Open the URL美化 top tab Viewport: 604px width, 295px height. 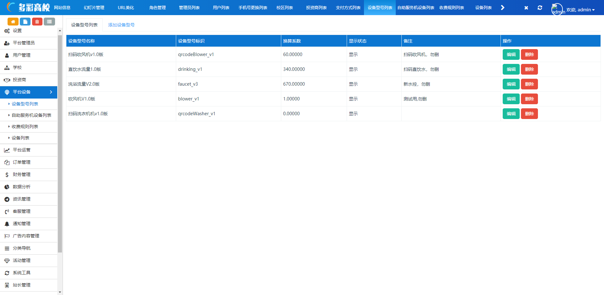[126, 8]
